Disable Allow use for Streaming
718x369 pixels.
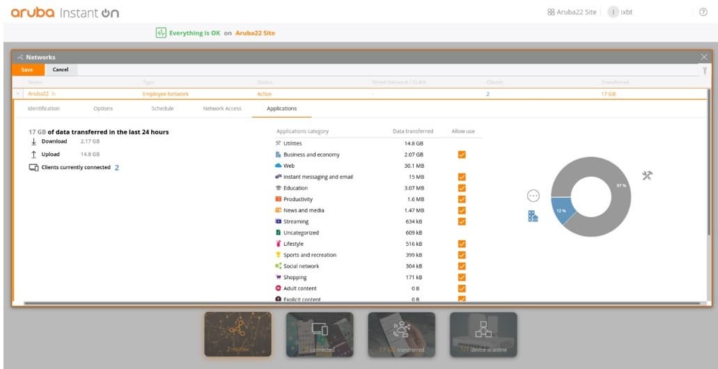coord(462,221)
